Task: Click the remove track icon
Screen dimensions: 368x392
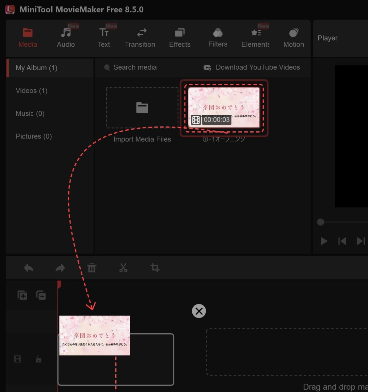Action: pos(41,295)
